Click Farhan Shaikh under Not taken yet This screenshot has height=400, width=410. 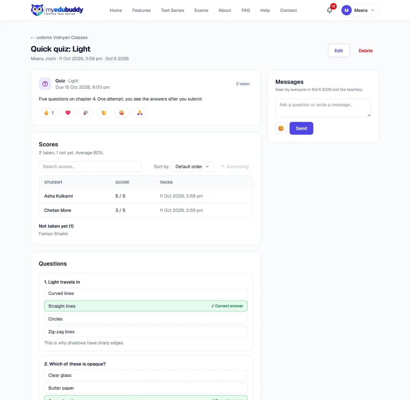(53, 234)
